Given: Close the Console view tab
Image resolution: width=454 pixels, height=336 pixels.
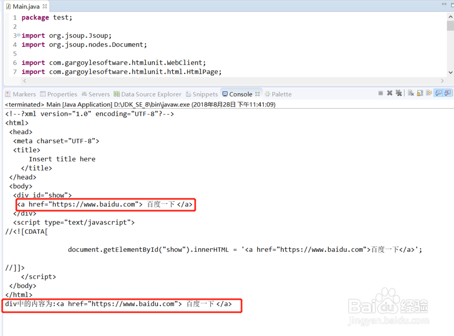Looking at the screenshot, I should [x=257, y=94].
